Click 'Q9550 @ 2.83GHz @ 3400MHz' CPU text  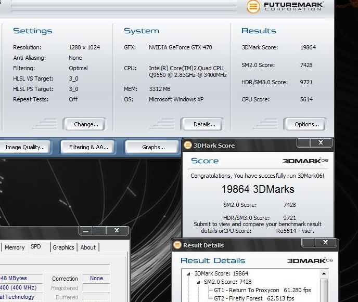coord(188,75)
